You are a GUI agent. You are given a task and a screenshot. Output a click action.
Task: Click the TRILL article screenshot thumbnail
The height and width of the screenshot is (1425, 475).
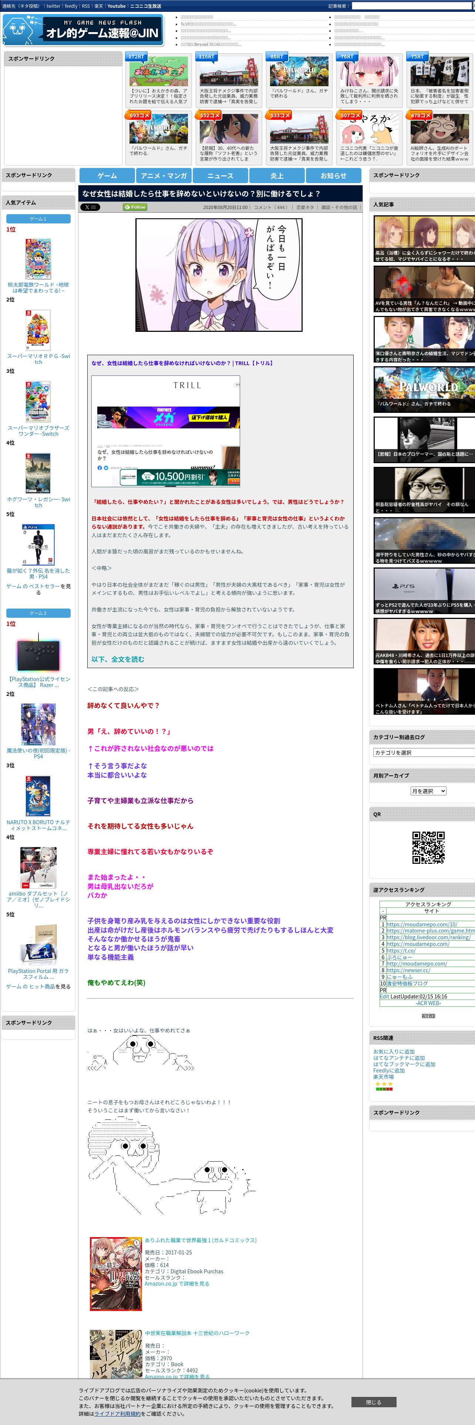(x=165, y=431)
